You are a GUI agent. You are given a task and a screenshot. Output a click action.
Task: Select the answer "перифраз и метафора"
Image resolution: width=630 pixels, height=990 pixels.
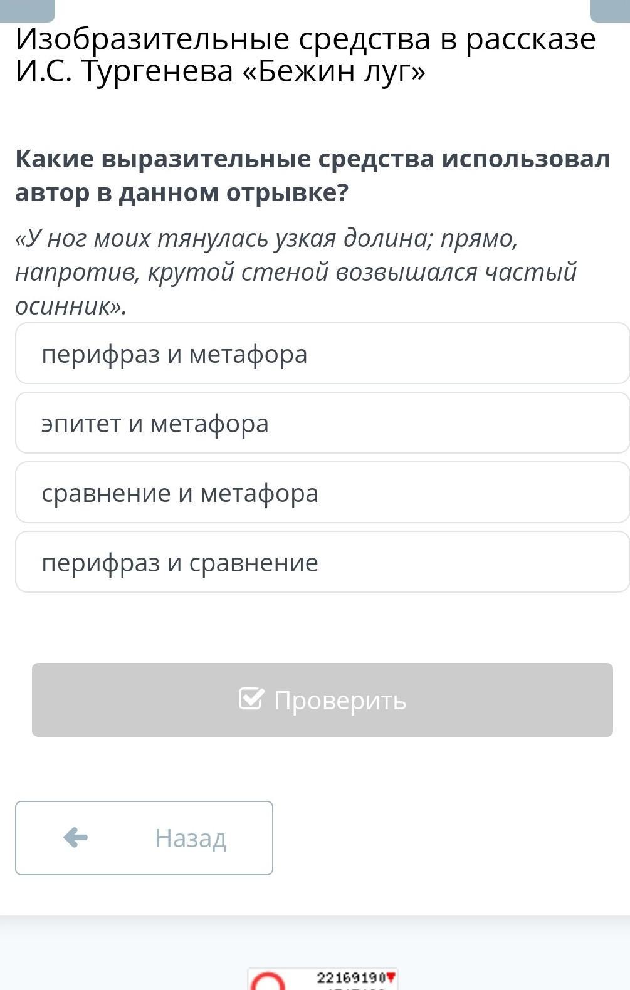[321, 353]
